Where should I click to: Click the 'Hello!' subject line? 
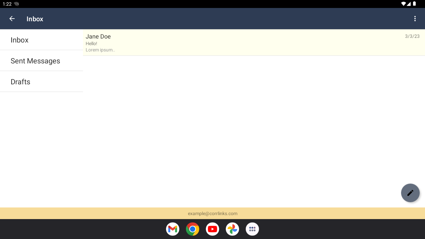91,43
